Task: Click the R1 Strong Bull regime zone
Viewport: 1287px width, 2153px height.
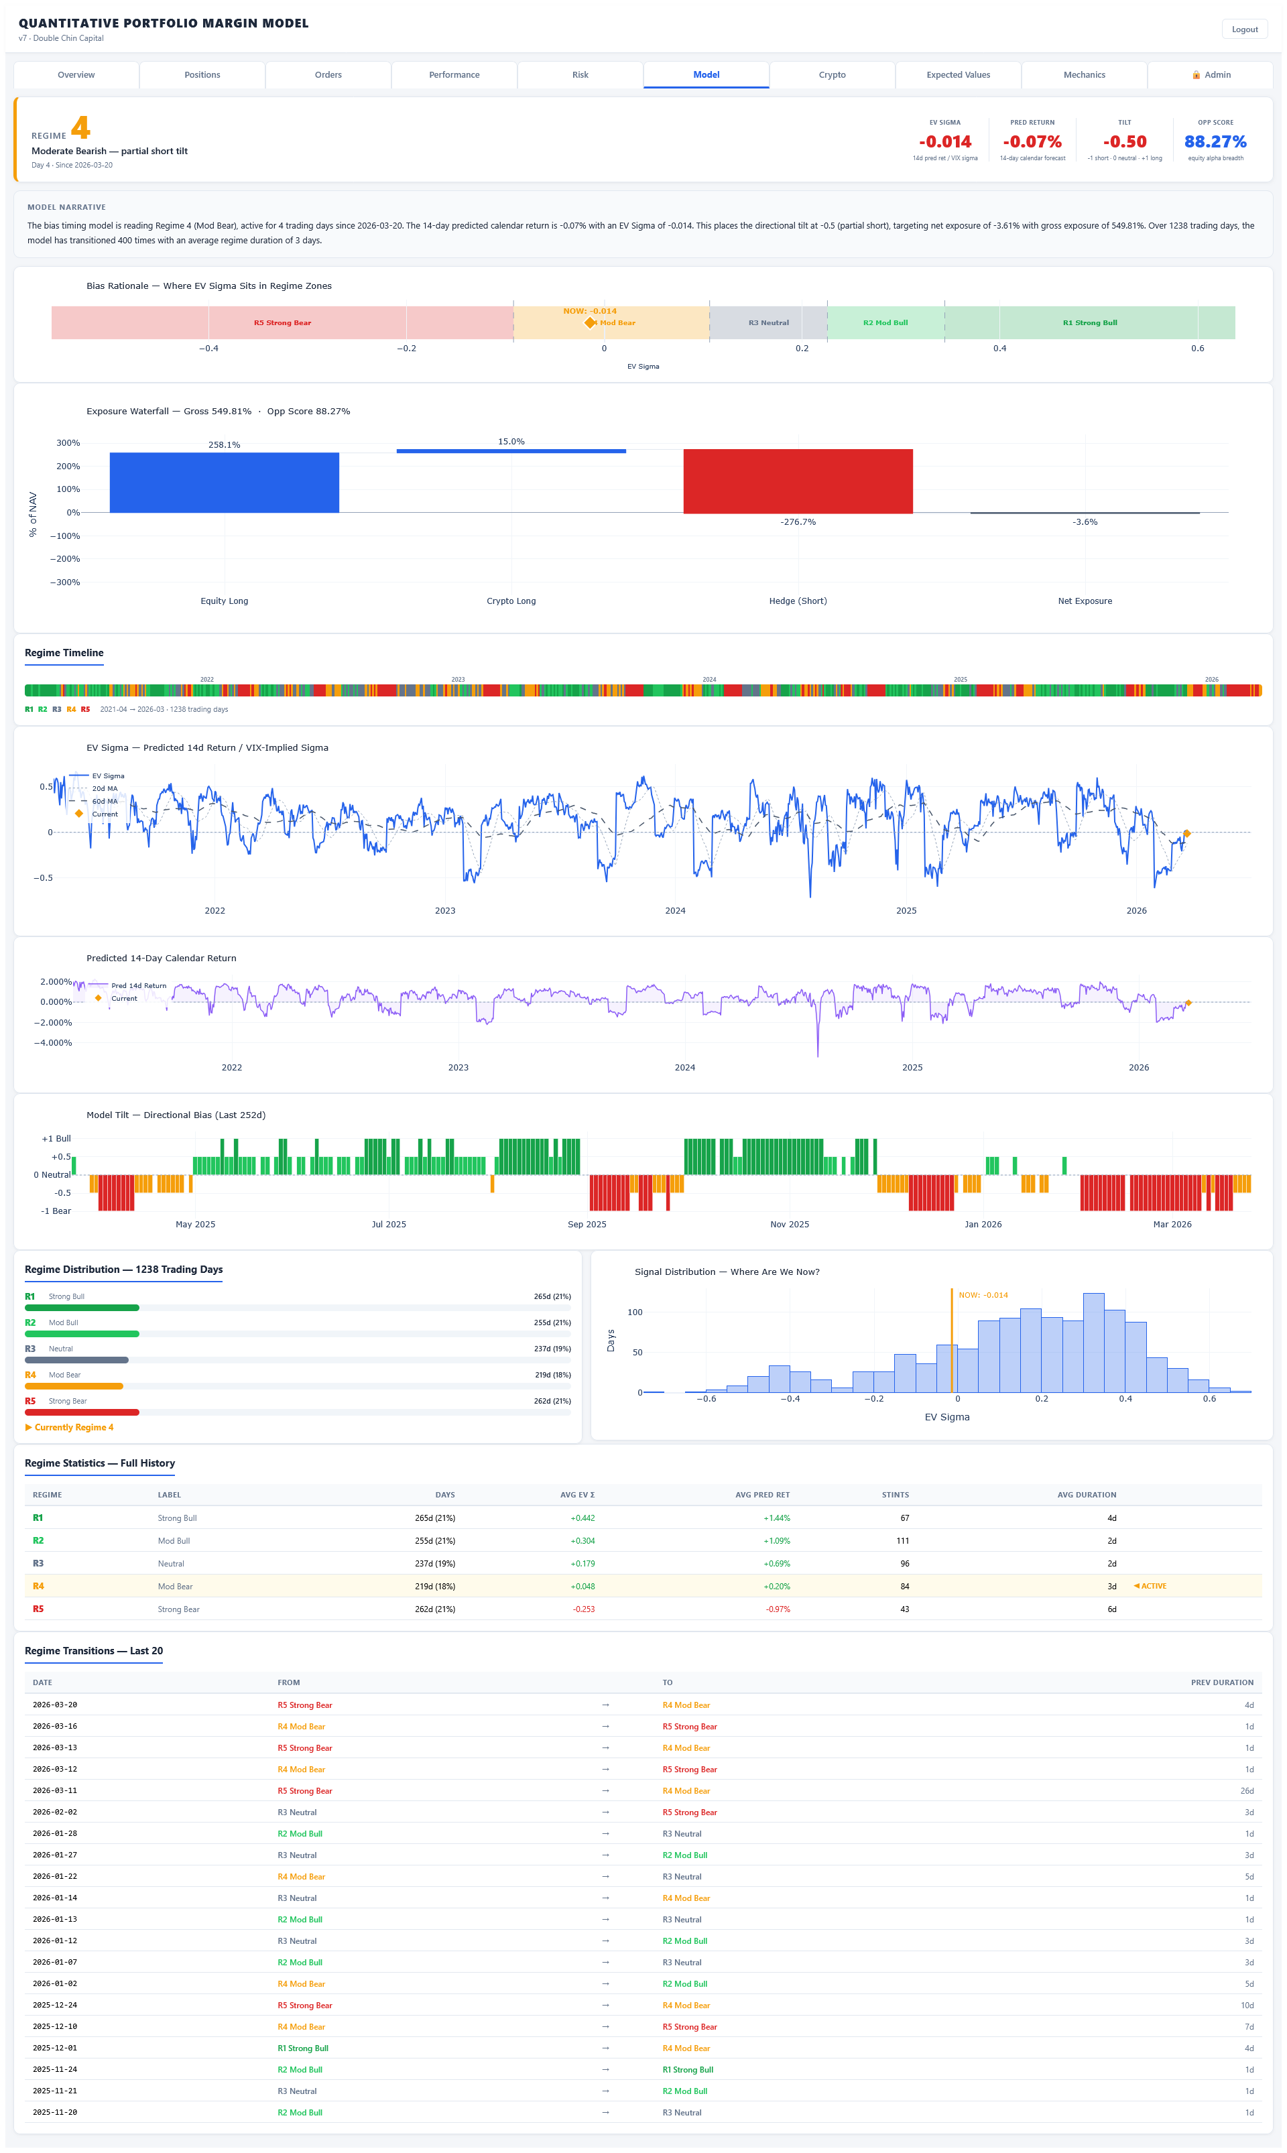Action: click(1090, 322)
